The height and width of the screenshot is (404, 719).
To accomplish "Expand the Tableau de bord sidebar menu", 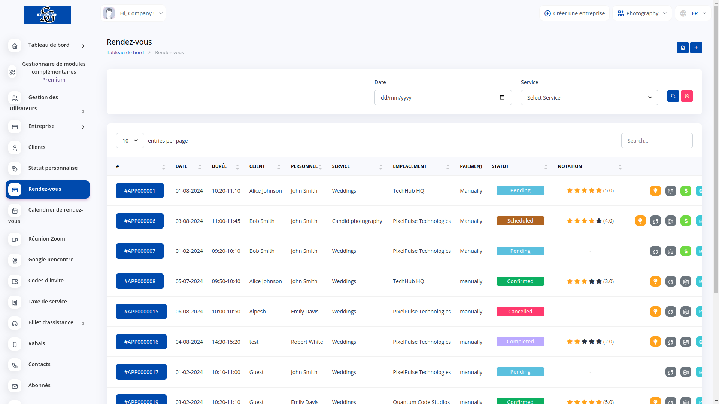I will click(x=49, y=45).
